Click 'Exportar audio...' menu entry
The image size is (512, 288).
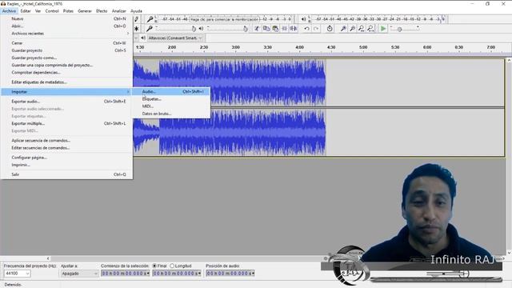[x=66, y=102]
